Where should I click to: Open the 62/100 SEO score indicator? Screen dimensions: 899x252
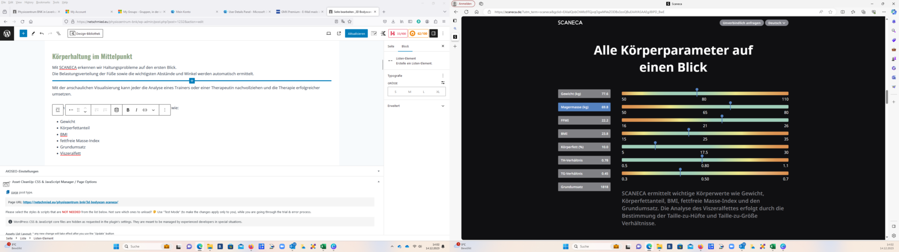[x=419, y=34]
